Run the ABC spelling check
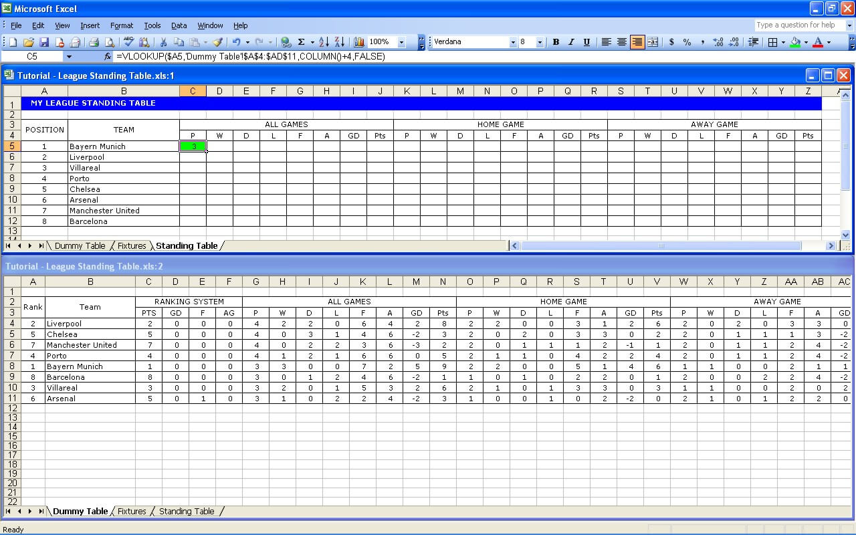Image resolution: width=856 pixels, height=535 pixels. pyautogui.click(x=129, y=42)
